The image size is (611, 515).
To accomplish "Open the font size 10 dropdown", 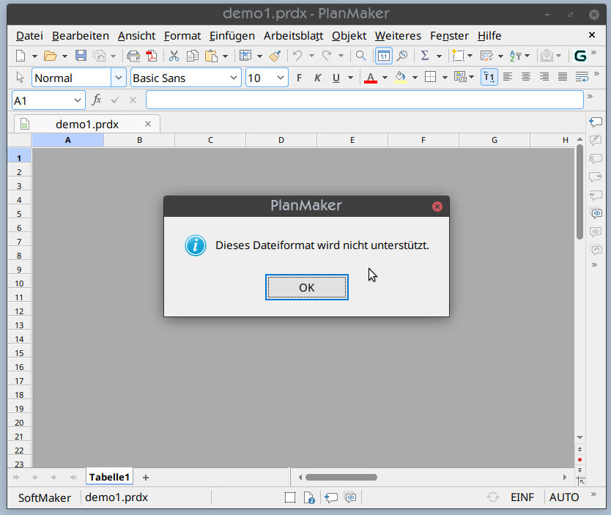I will [x=280, y=78].
